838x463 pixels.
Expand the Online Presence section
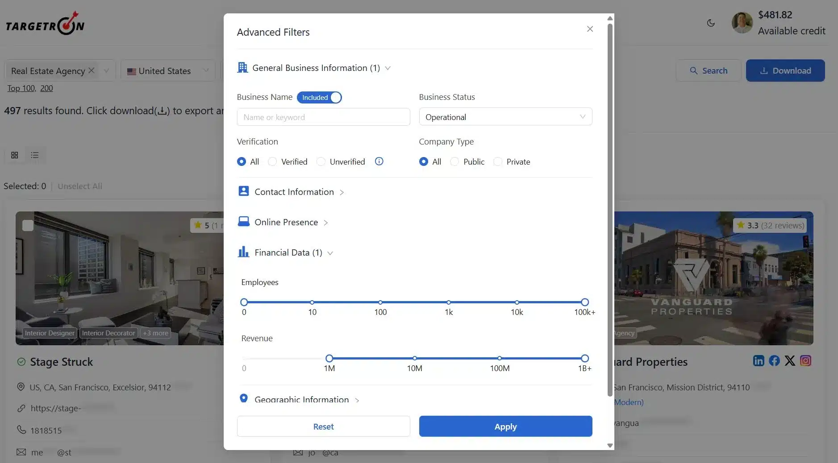[286, 222]
